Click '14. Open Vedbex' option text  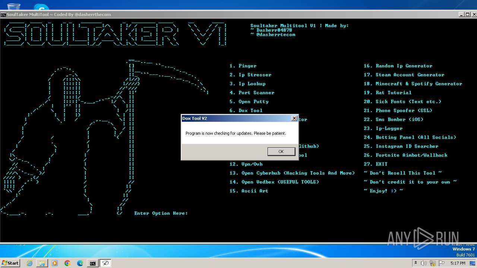274,182
